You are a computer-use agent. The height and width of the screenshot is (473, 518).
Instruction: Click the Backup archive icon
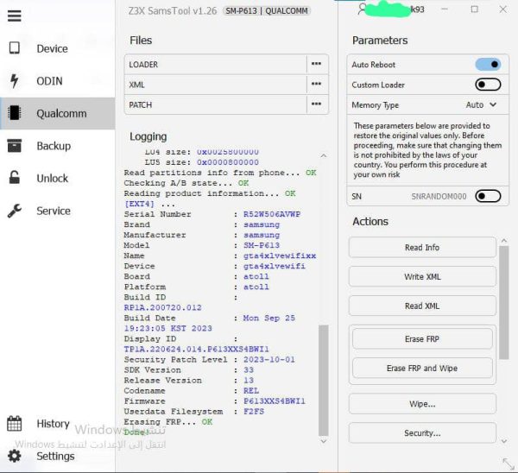click(14, 146)
